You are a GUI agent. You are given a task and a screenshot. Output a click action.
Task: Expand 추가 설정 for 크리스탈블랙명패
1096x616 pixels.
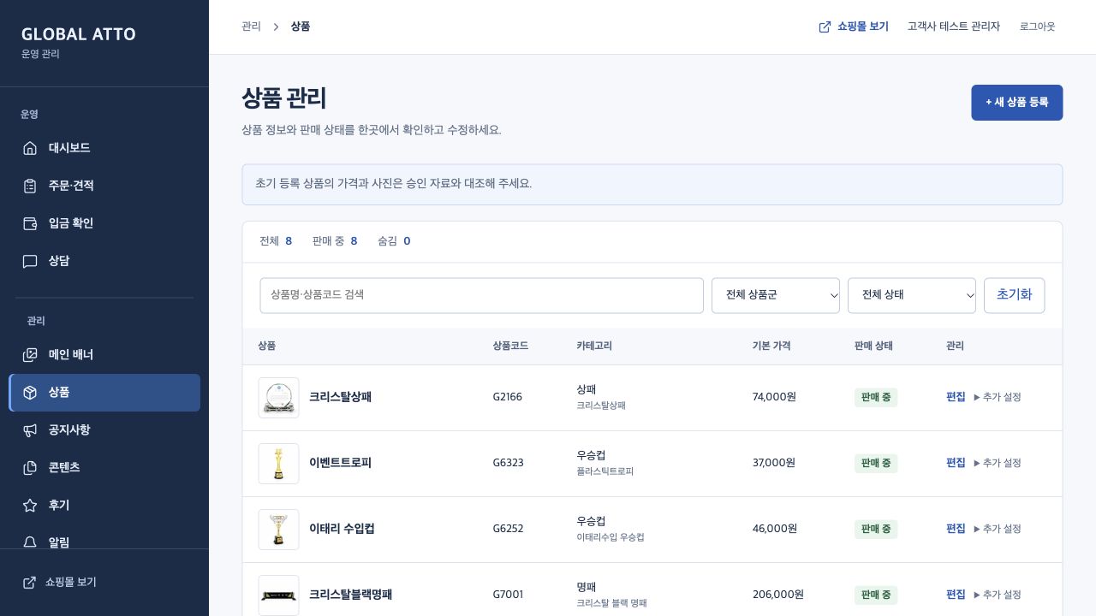[998, 595]
